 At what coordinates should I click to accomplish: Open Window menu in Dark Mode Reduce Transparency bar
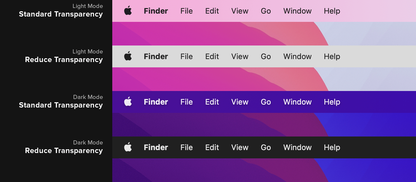pyautogui.click(x=298, y=147)
